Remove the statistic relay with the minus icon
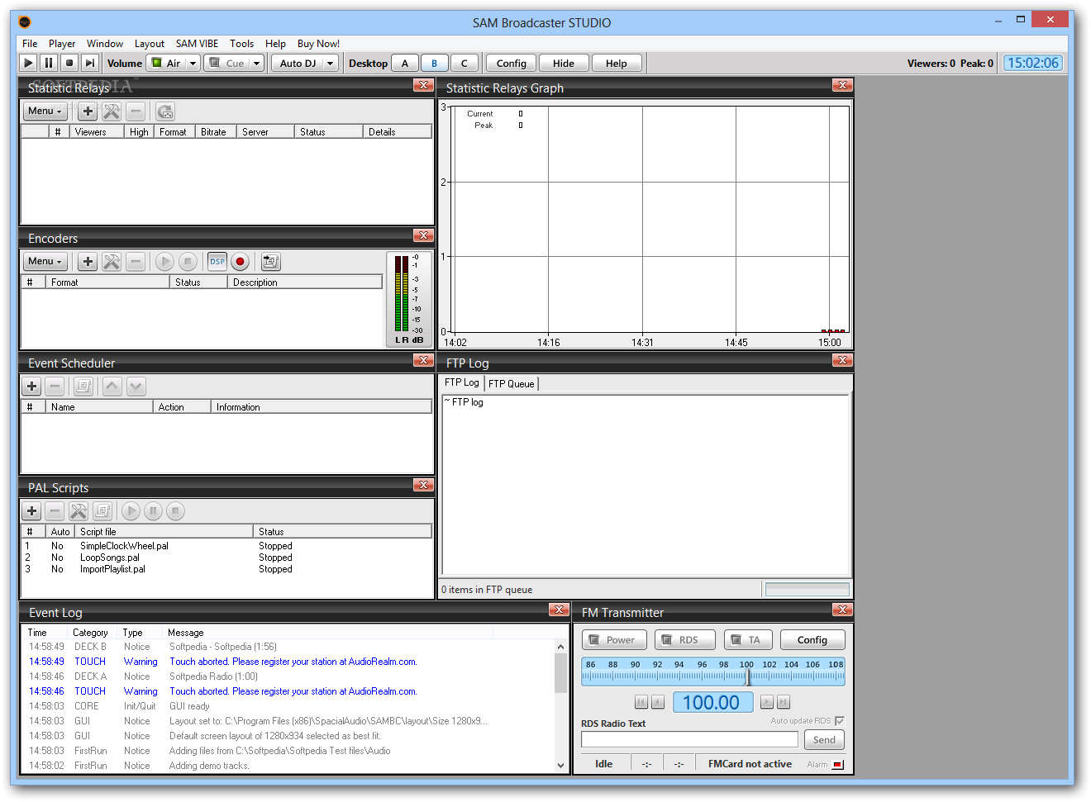 point(136,112)
